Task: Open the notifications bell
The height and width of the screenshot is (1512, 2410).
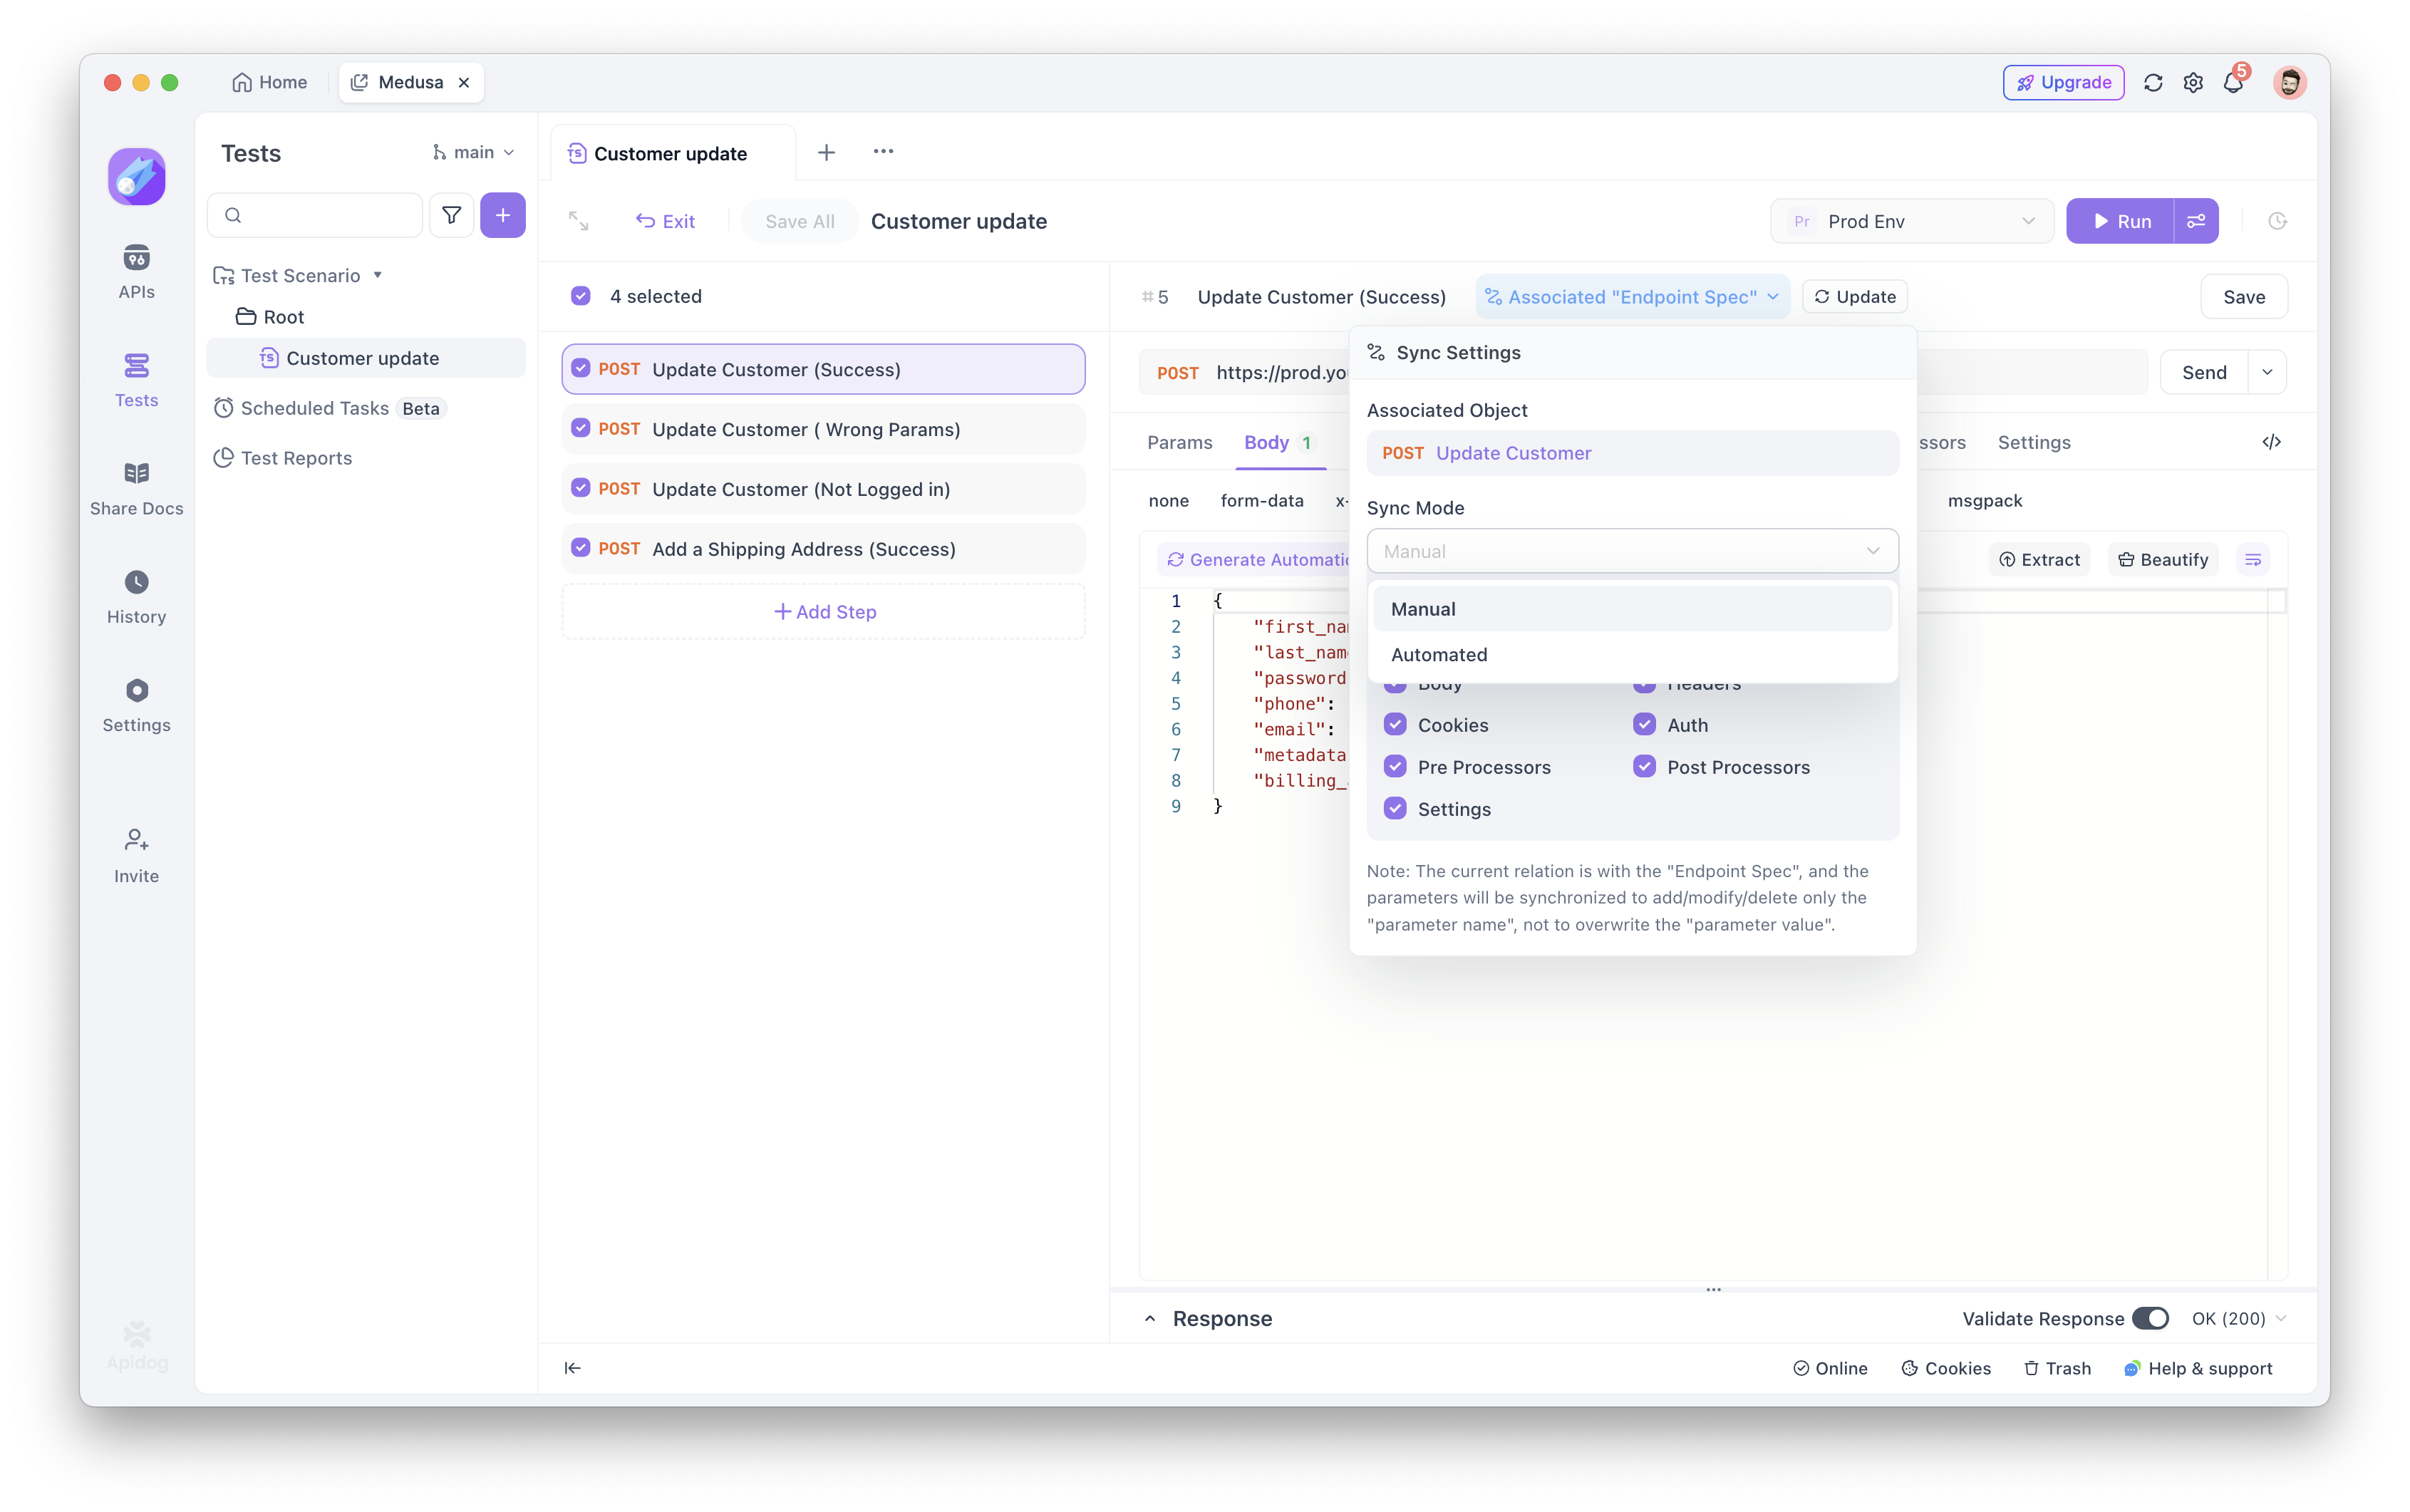Action: pyautogui.click(x=2233, y=83)
